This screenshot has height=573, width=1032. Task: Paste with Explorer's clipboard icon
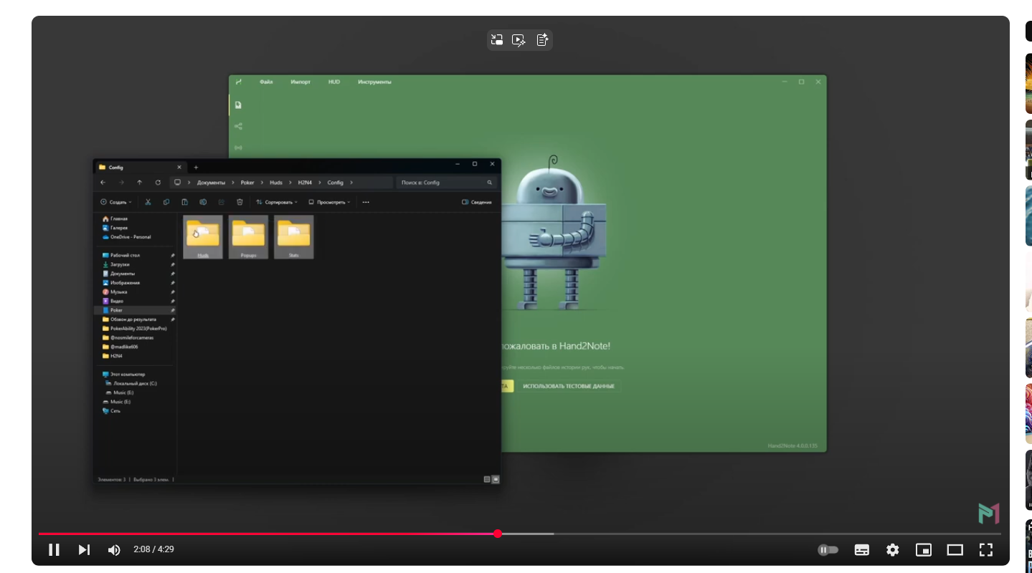coord(184,202)
